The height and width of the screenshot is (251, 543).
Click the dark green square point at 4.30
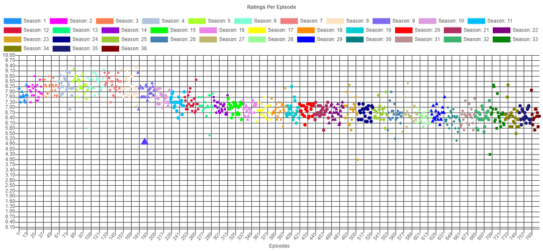pyautogui.click(x=490, y=154)
